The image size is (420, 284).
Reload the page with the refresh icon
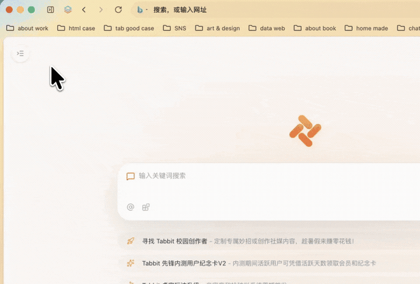pos(118,10)
